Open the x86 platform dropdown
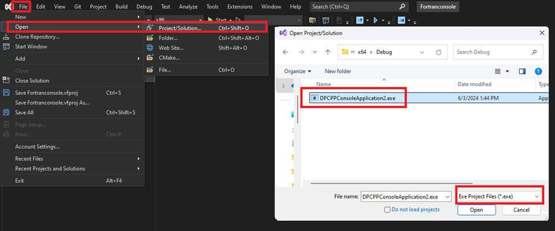Image resolution: width=555 pixels, height=231 pixels. pos(179,20)
